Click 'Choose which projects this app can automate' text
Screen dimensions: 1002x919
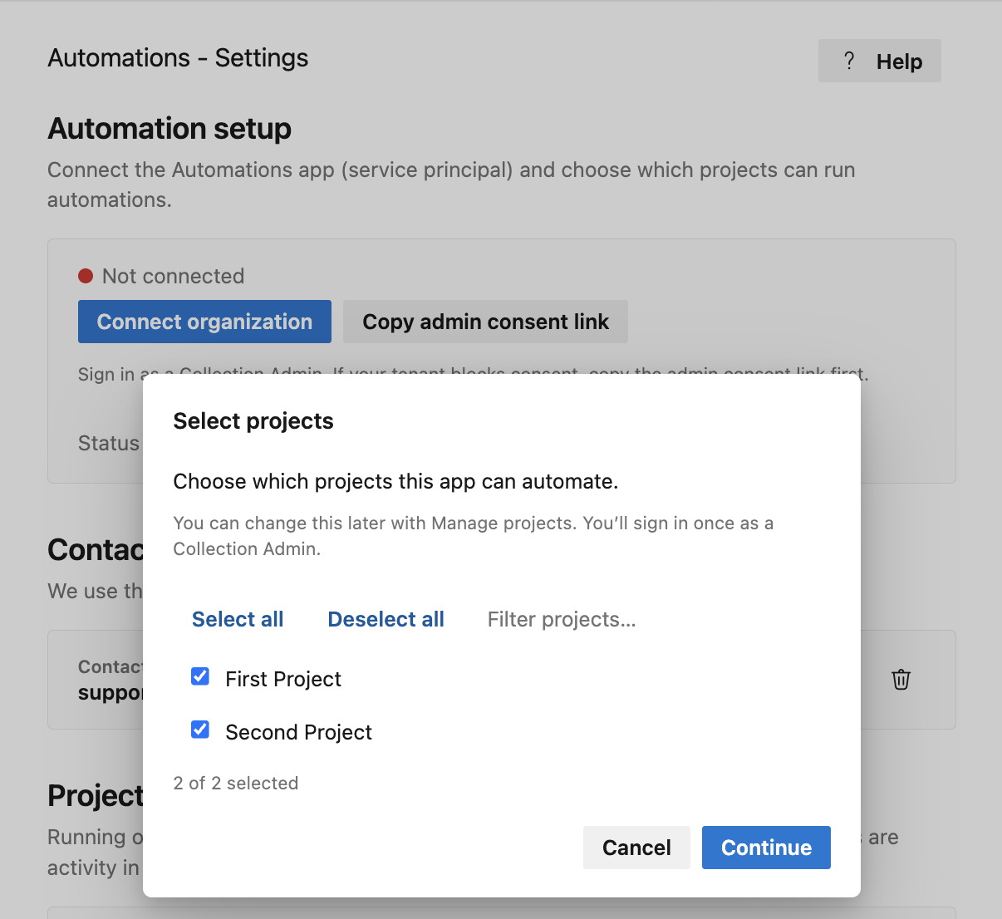click(x=395, y=482)
